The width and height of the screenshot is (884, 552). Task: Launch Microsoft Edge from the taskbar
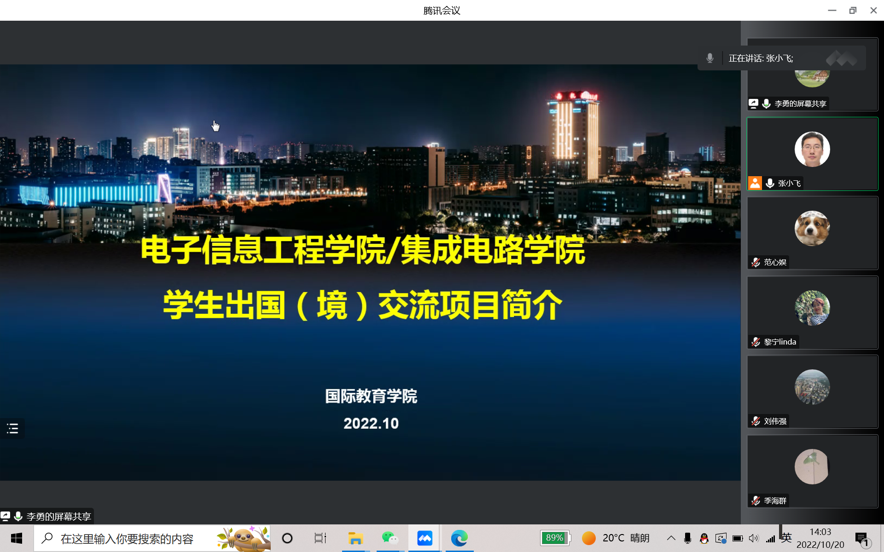(x=459, y=538)
